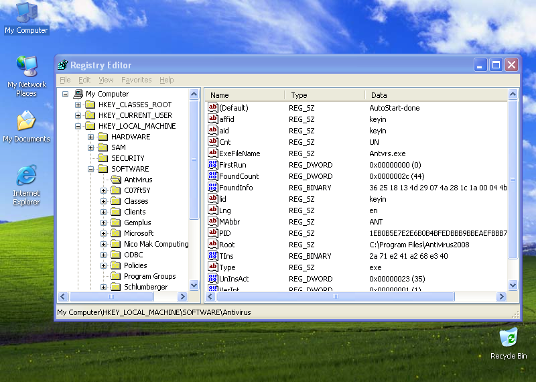Viewport: 536px width, 382px height.
Task: Click My Computer icon in registry tree
Action: (78, 94)
